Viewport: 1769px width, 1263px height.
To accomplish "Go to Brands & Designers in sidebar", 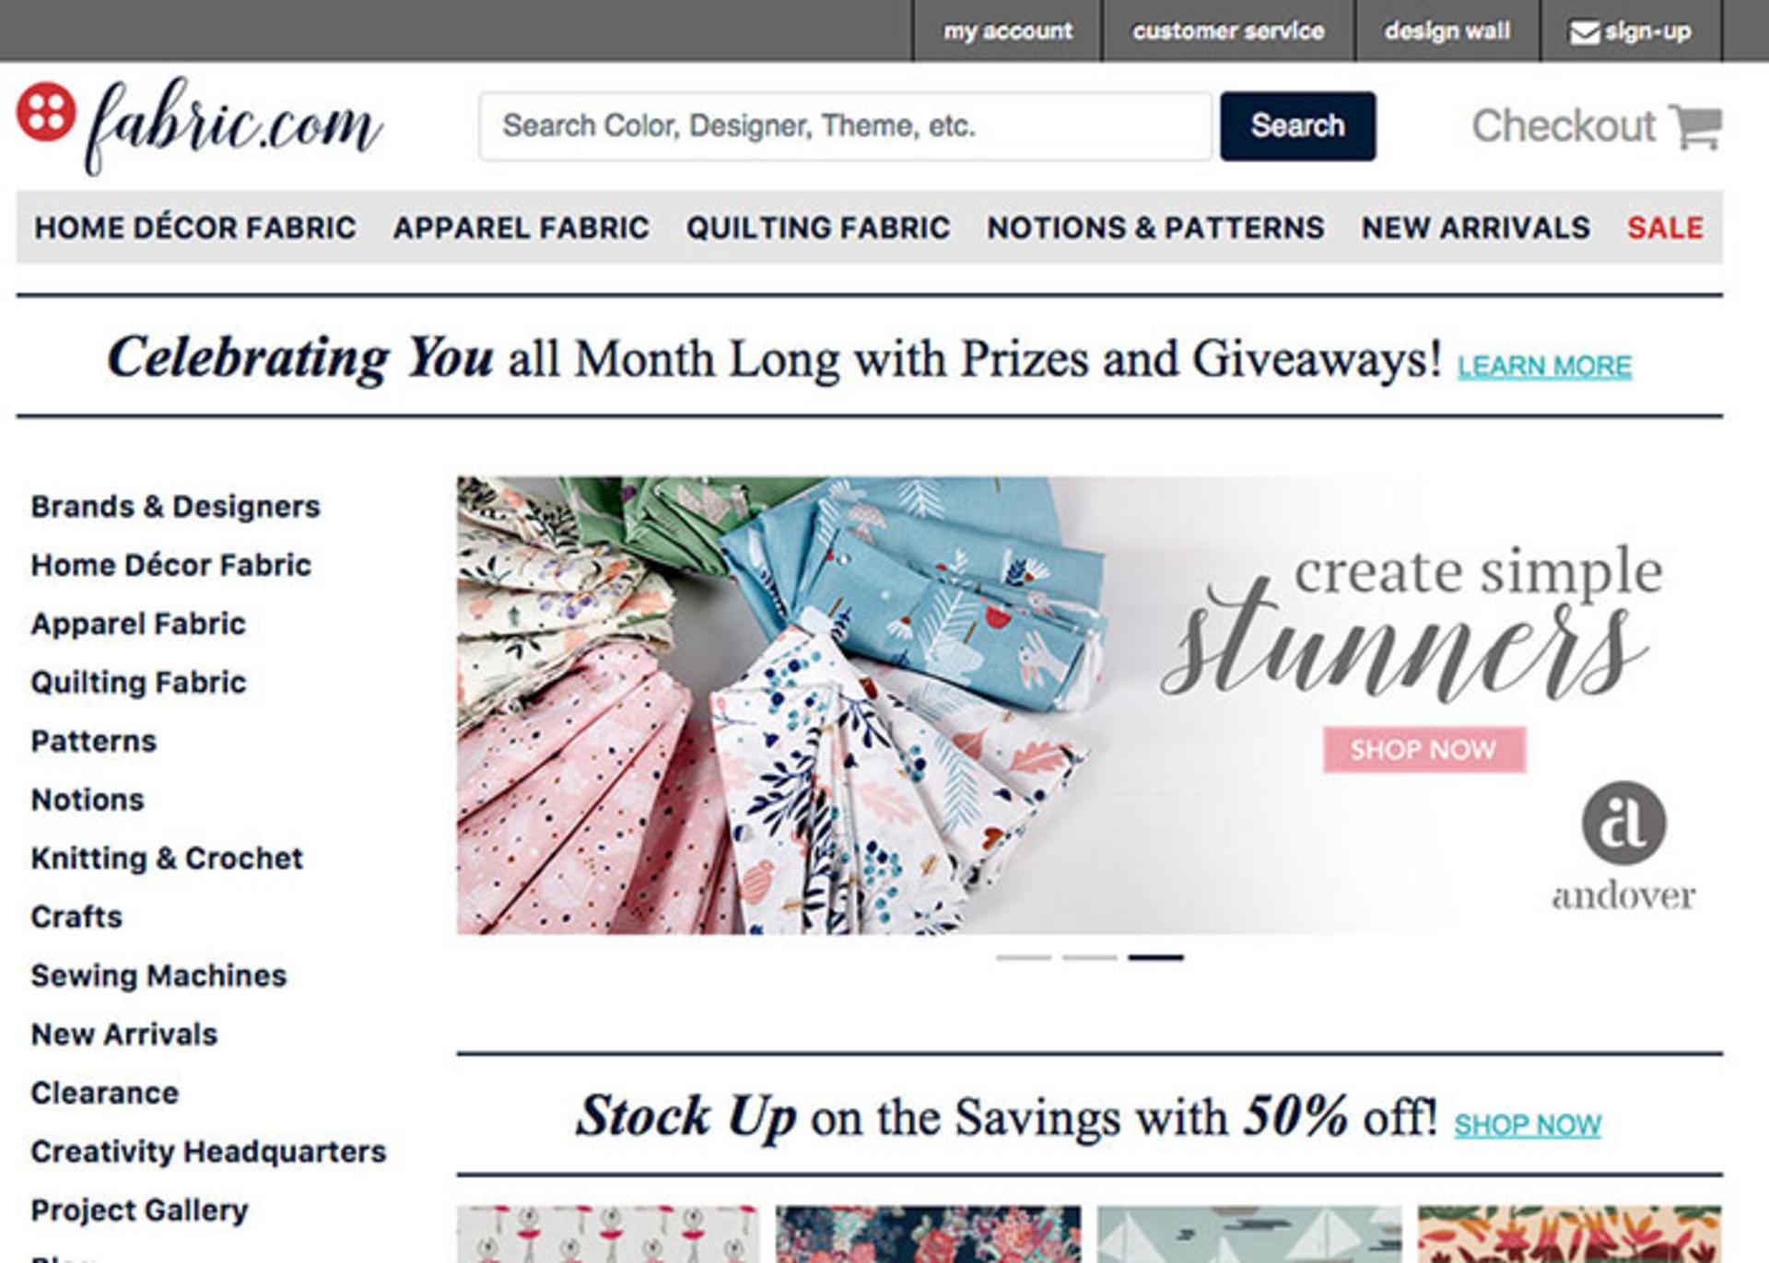I will click(176, 507).
